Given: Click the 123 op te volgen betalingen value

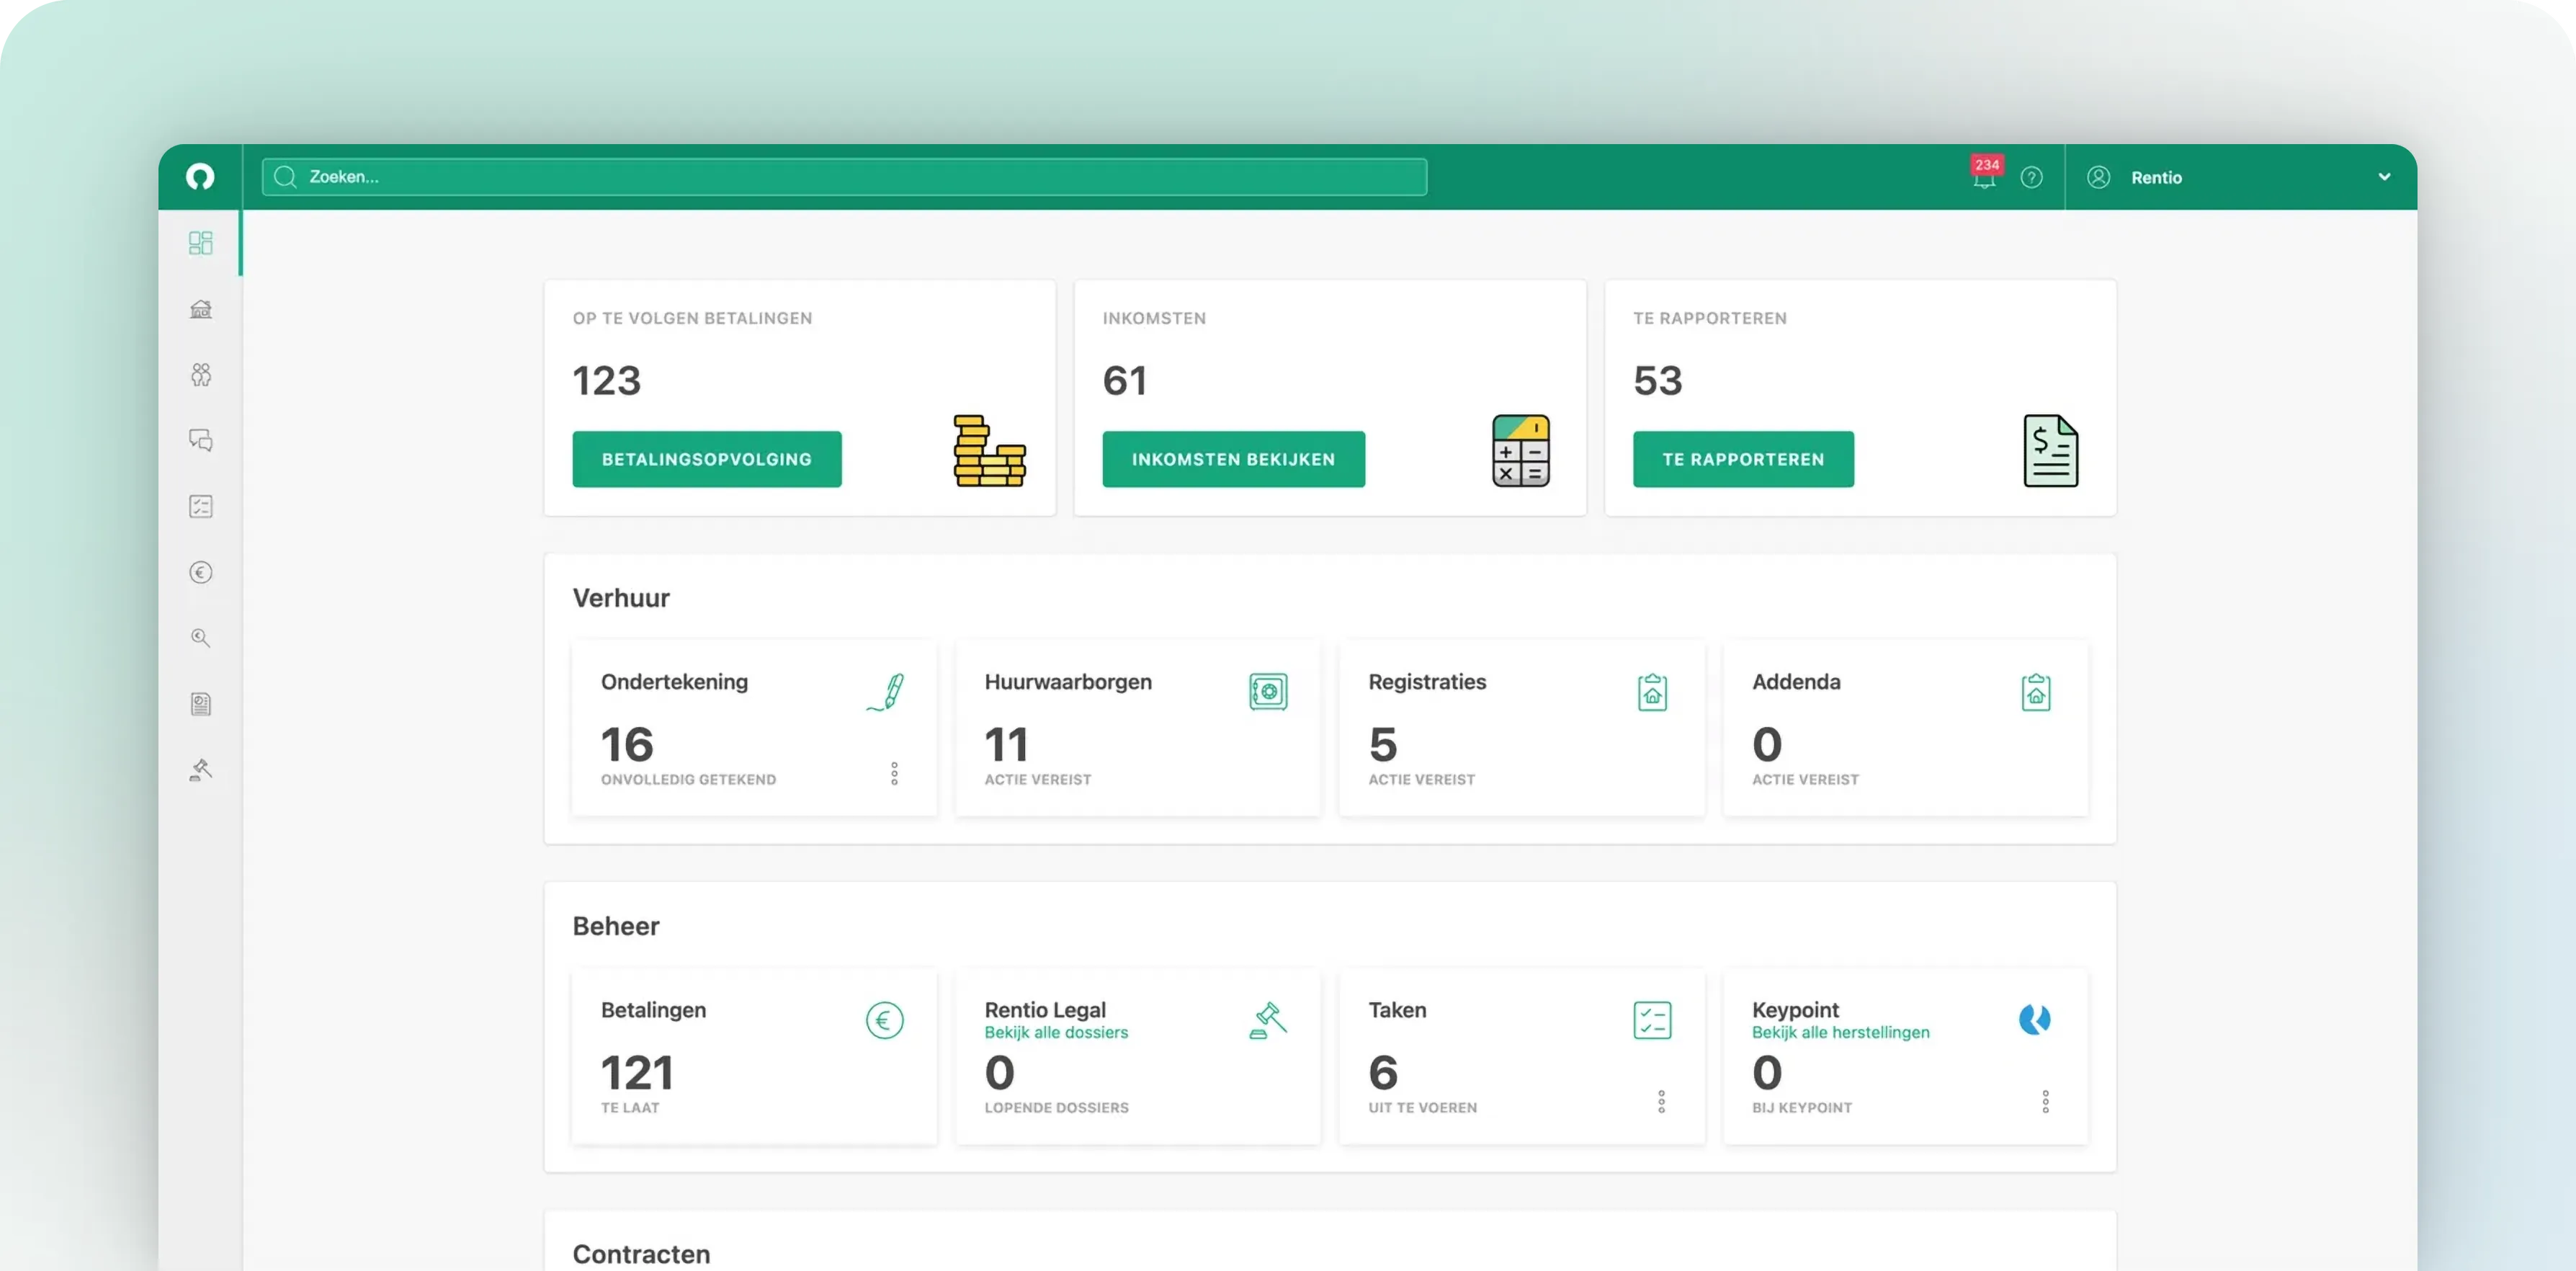Looking at the screenshot, I should (606, 380).
